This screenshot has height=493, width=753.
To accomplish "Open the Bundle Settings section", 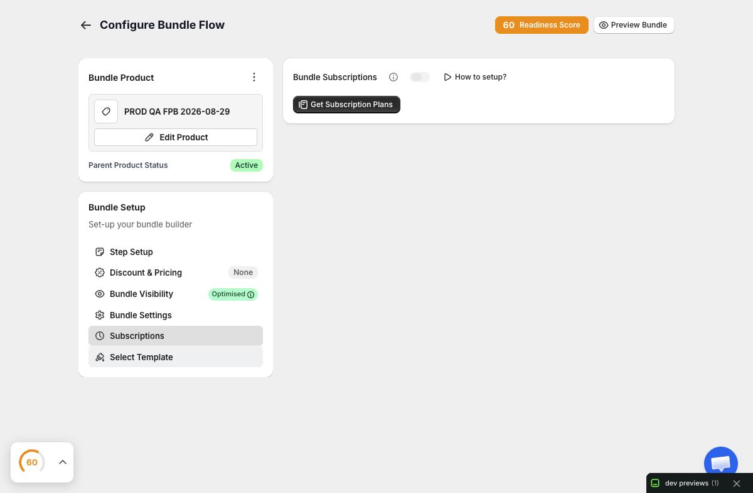I will [176, 315].
